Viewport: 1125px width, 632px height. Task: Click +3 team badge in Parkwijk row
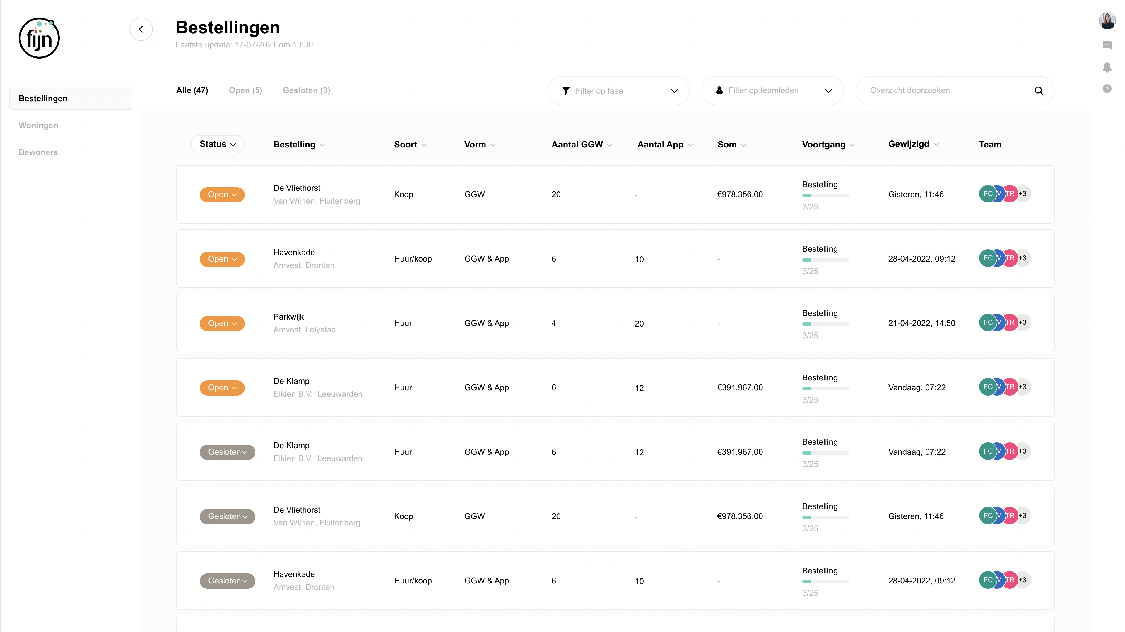click(x=1023, y=322)
